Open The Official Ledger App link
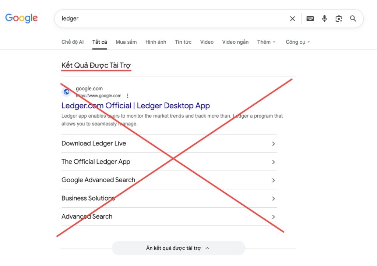Viewport: 377px width, 266px height. (169, 162)
